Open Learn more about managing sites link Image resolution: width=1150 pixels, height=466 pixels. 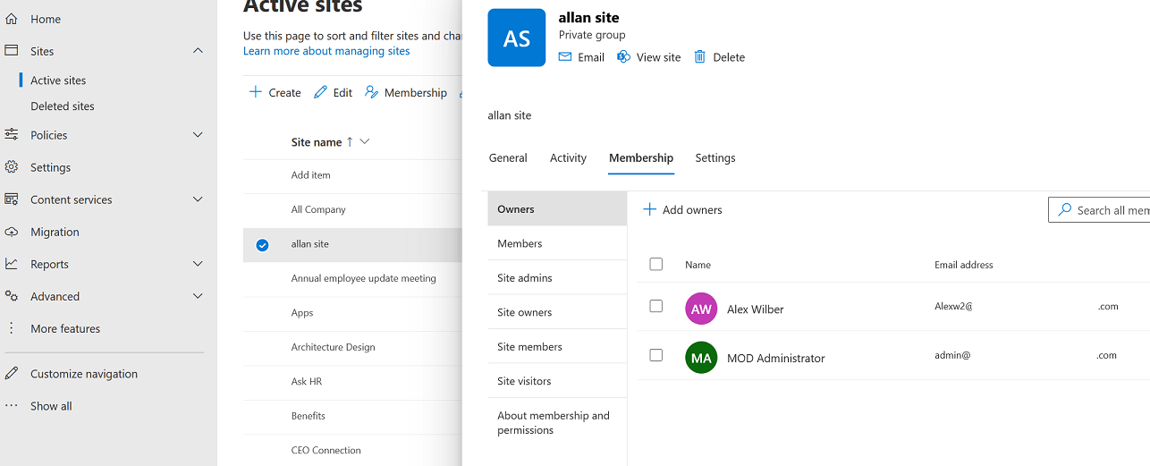click(x=326, y=51)
